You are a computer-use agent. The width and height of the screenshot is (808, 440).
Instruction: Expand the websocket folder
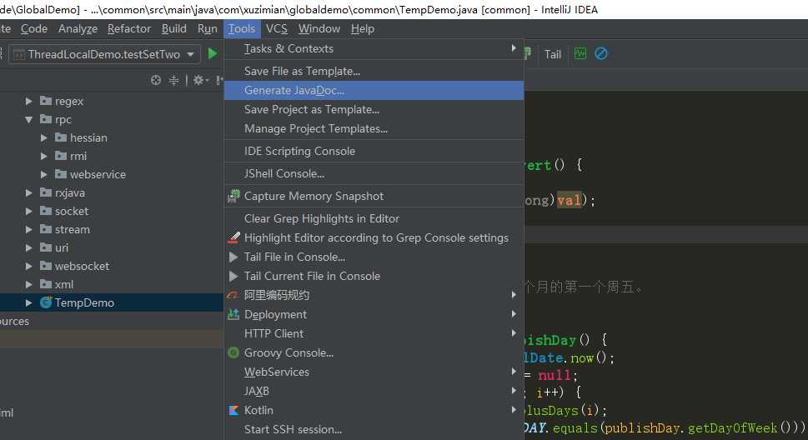pos(29,266)
